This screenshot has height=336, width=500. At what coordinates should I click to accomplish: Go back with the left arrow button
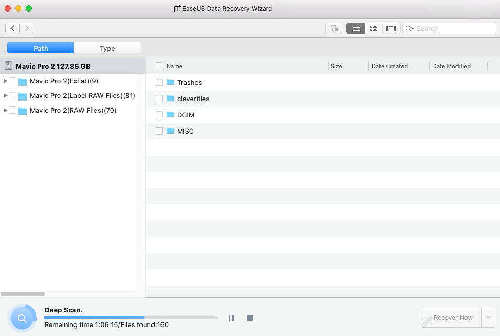pyautogui.click(x=13, y=28)
